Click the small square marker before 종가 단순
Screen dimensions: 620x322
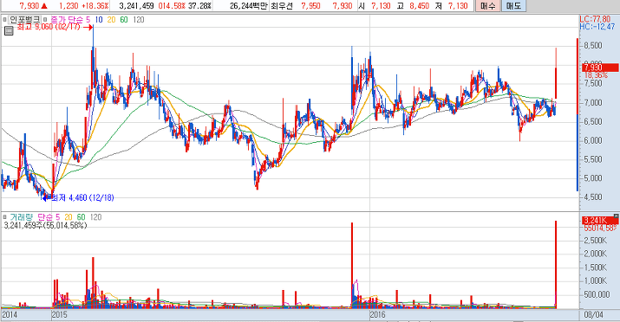pos(45,19)
